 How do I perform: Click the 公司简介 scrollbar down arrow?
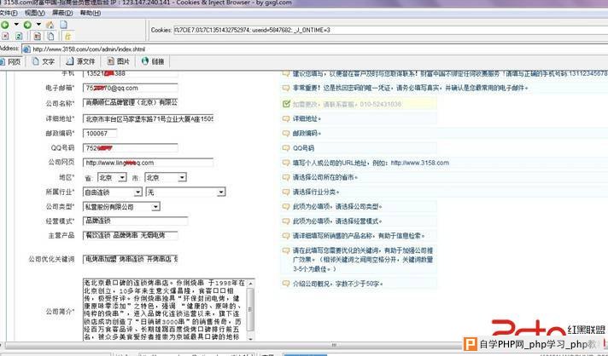250,337
